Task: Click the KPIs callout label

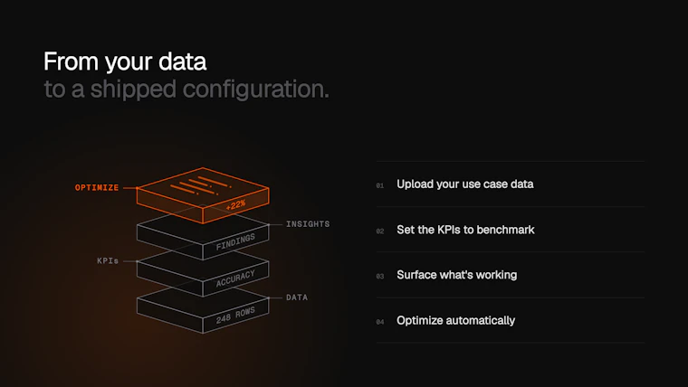Action: pyautogui.click(x=108, y=260)
